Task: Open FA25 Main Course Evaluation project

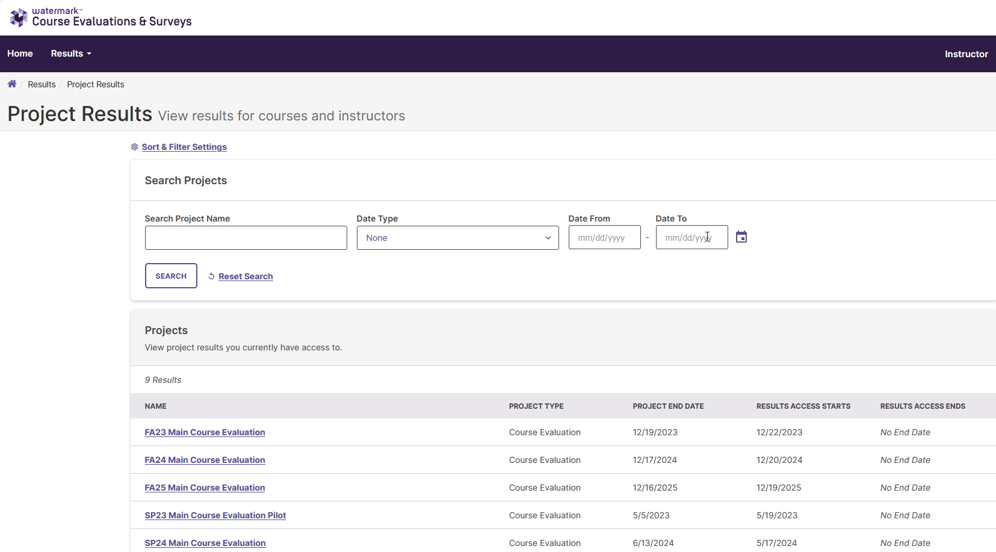Action: 205,488
